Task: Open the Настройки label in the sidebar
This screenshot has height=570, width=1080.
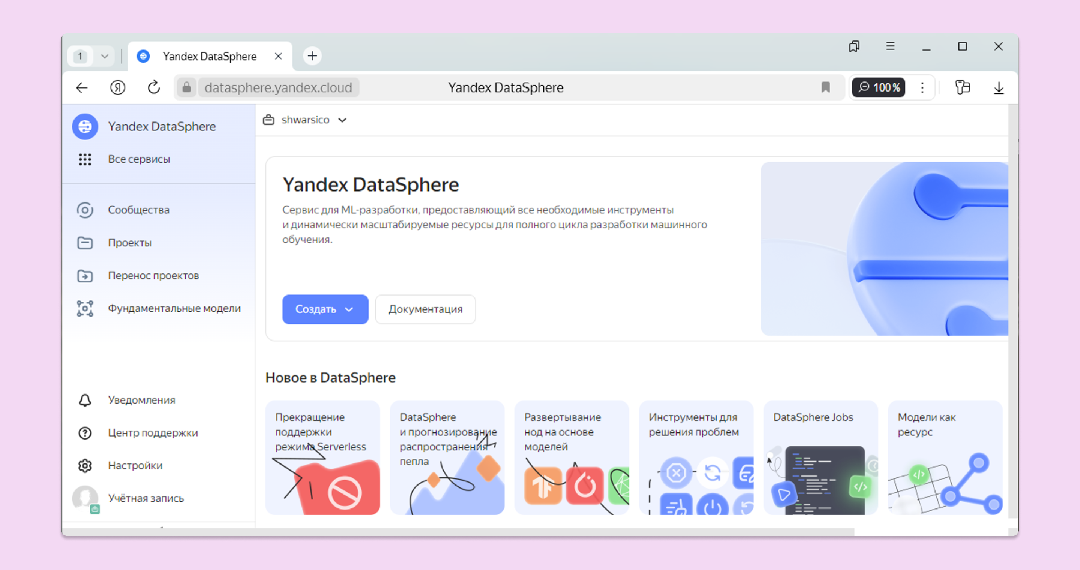Action: [135, 466]
